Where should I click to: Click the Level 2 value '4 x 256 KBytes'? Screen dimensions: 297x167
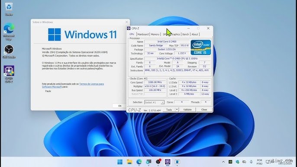click(189, 90)
